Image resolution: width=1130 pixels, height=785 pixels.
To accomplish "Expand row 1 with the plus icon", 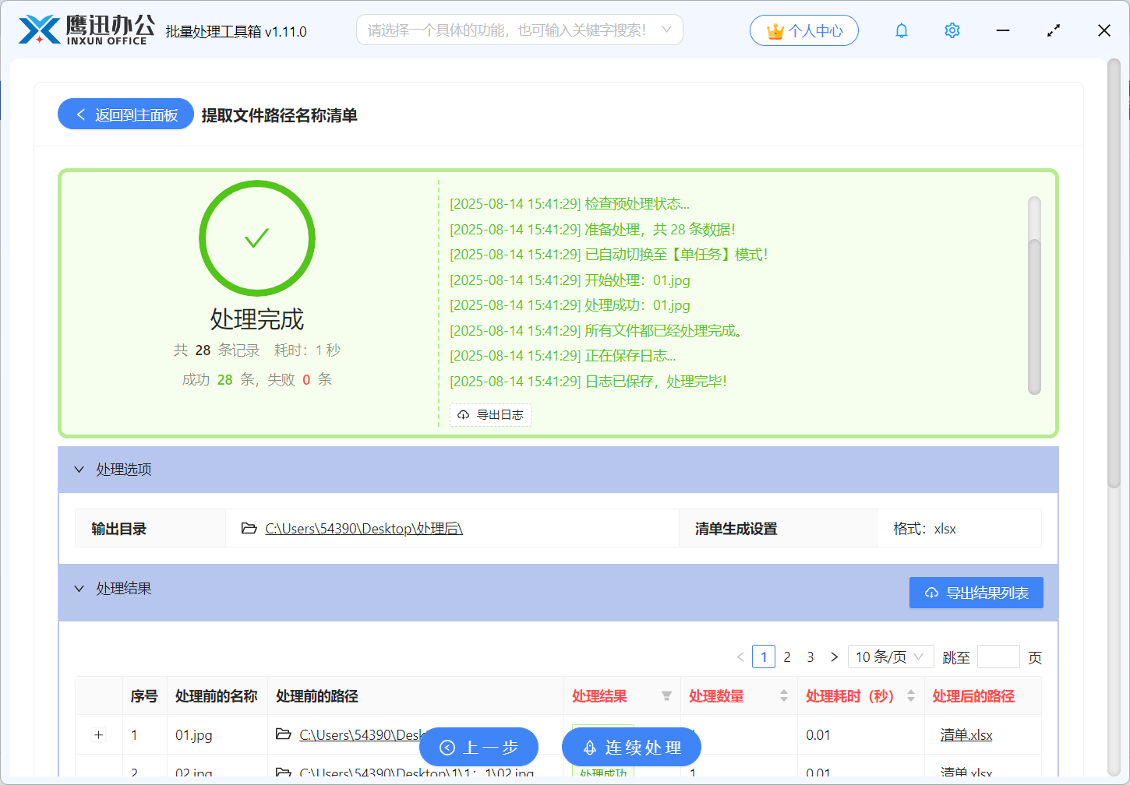I will 99,735.
